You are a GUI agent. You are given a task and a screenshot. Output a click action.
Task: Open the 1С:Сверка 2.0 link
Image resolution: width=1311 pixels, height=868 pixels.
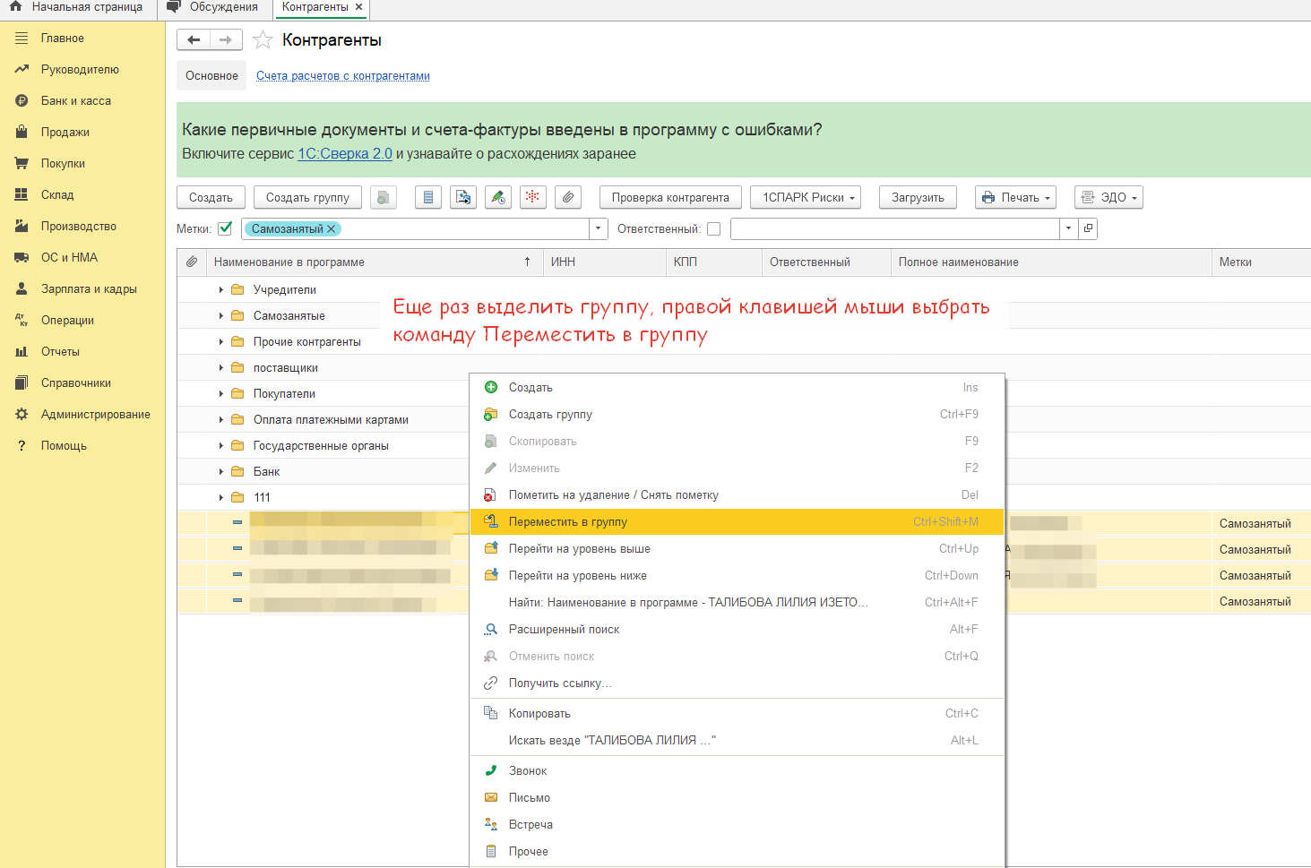click(345, 154)
